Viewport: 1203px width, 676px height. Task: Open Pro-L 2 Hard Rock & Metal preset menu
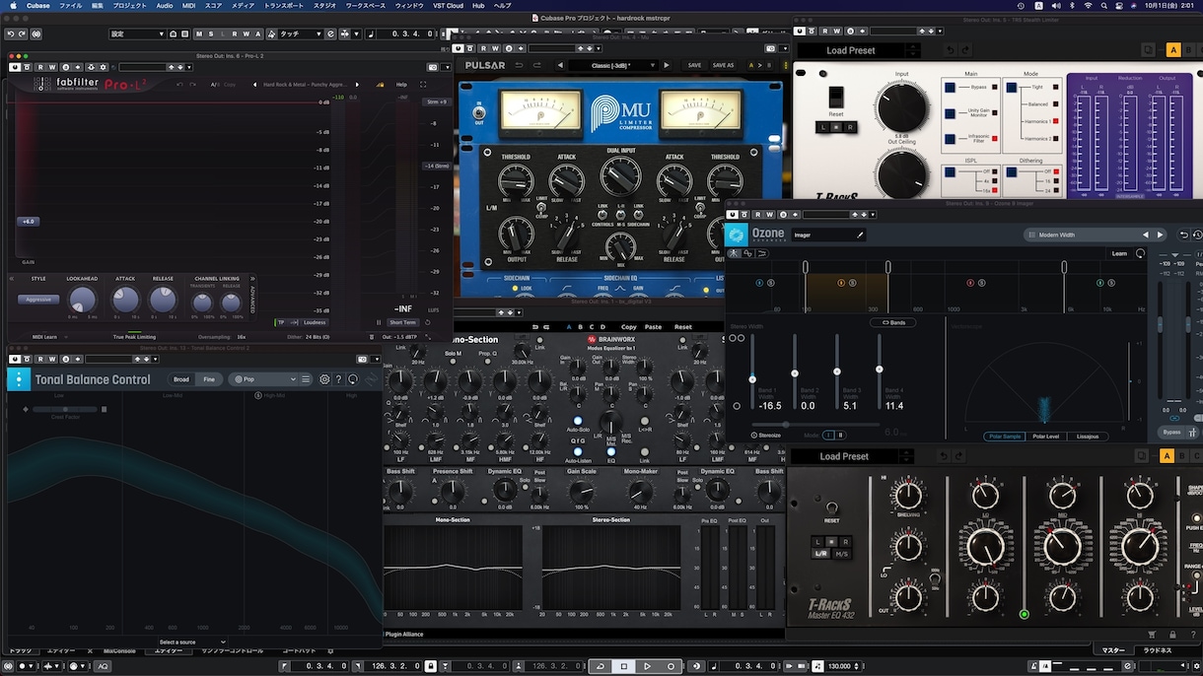pyautogui.click(x=308, y=85)
